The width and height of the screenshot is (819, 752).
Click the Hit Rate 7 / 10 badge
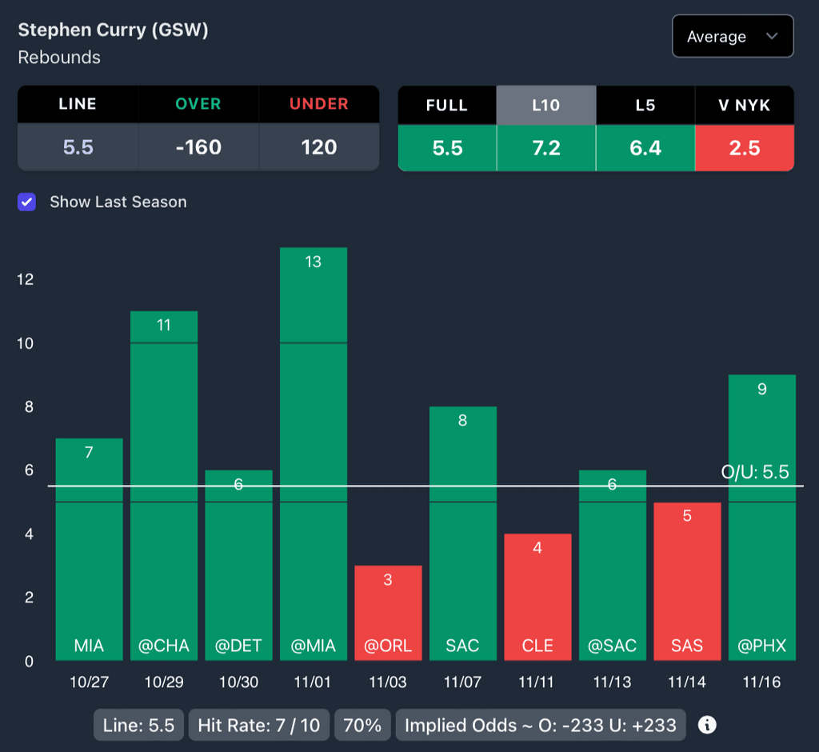coord(259,726)
